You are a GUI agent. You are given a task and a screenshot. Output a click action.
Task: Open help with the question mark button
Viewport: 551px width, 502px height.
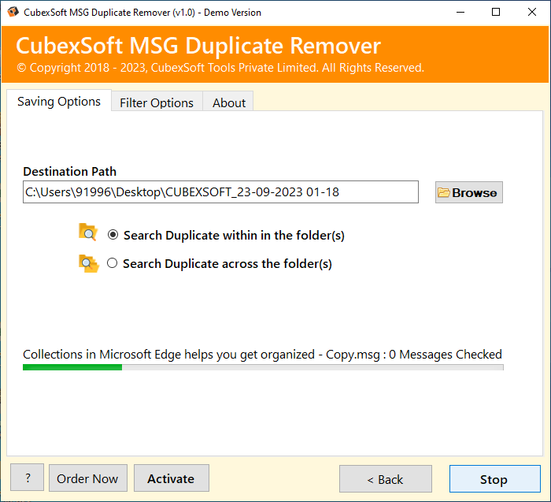[28, 478]
